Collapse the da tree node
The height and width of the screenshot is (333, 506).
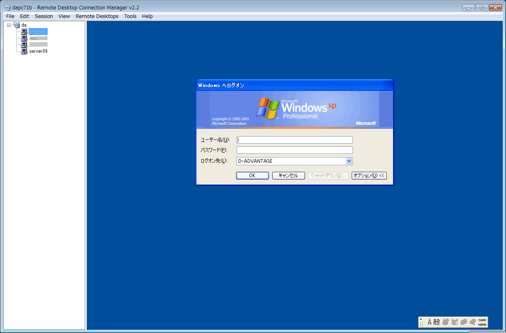click(x=9, y=25)
